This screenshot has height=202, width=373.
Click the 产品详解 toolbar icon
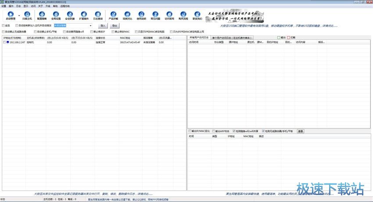pyautogui.click(x=114, y=14)
